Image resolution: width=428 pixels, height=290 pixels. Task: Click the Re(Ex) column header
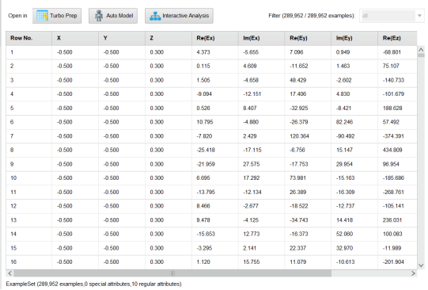215,38
